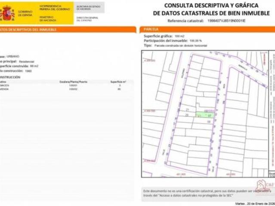Screen dimensions: 275x206
Task: Click the 'Referencia catastral:' label
Action: [185, 21]
